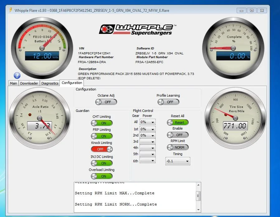Switch to the Main tab
The image size is (280, 217).
[13, 83]
